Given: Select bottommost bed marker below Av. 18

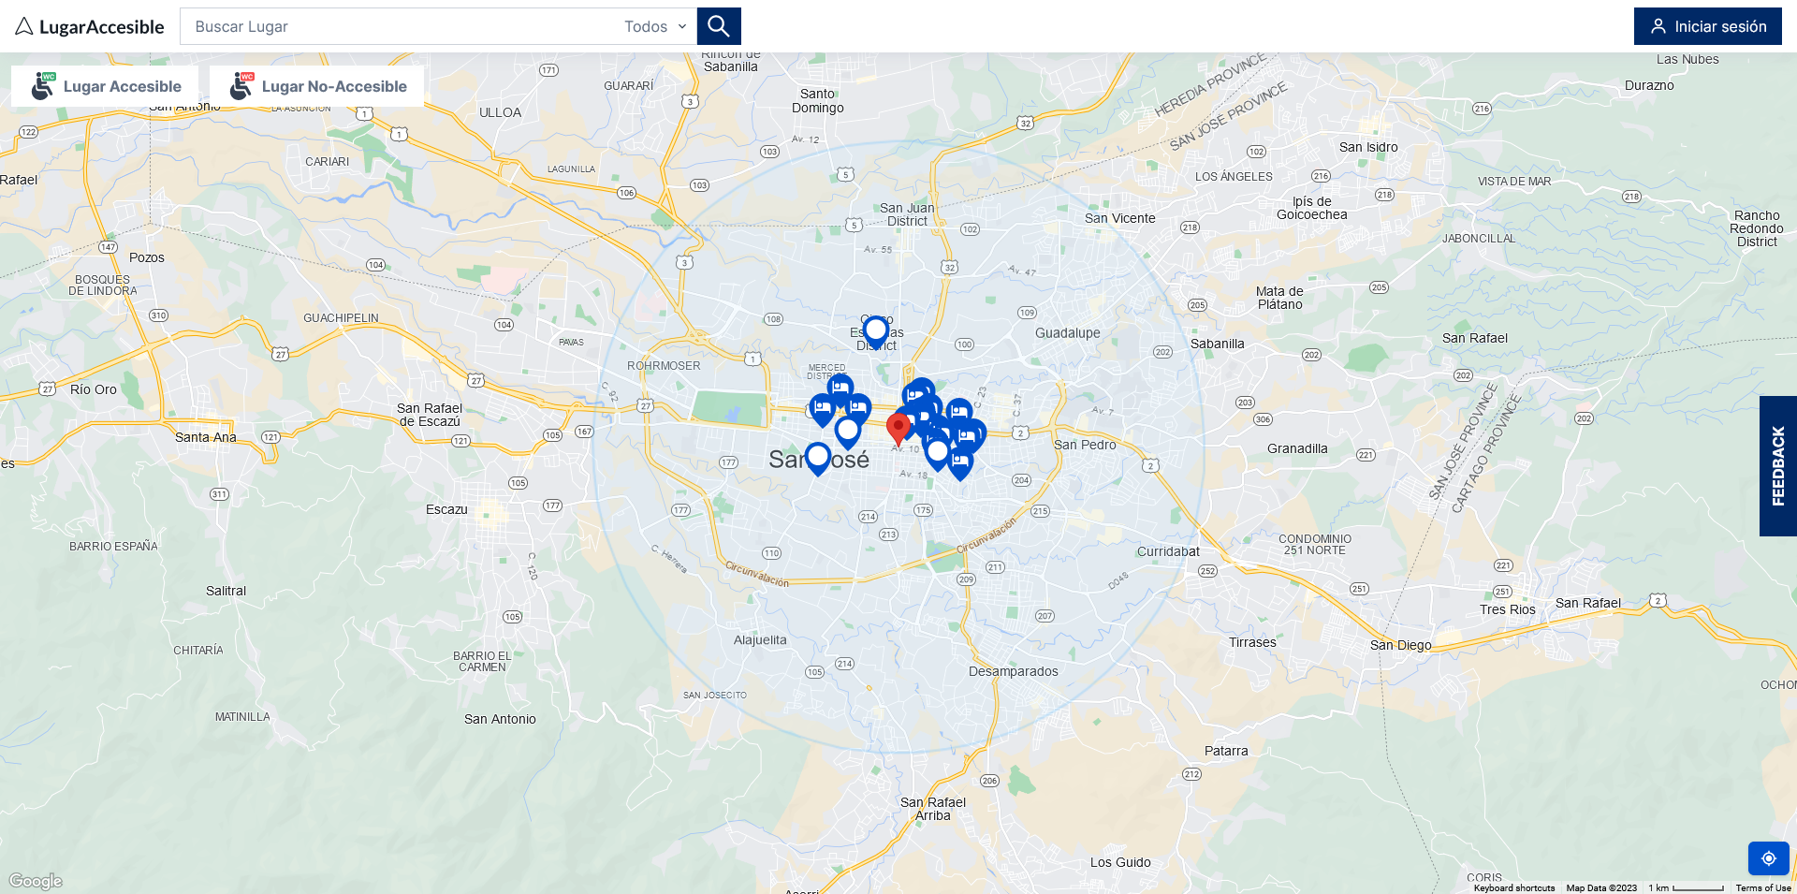Looking at the screenshot, I should click(960, 464).
